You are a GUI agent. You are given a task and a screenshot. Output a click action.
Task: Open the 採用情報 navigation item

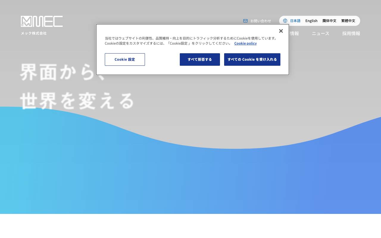[x=351, y=34]
